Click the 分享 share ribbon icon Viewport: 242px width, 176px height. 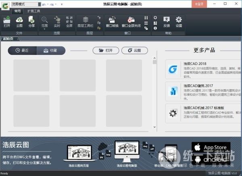coord(31,22)
